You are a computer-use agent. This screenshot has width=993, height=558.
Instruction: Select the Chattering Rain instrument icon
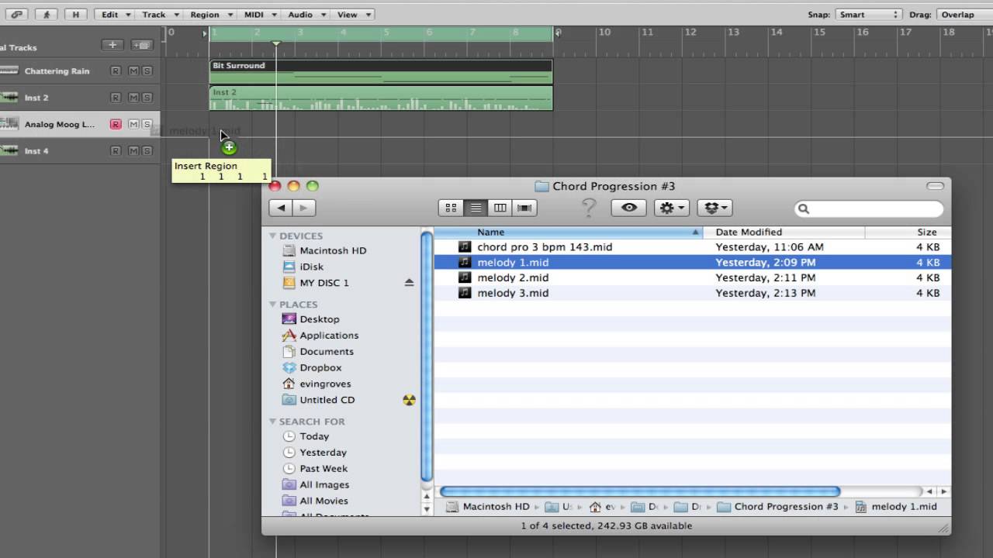[9, 71]
